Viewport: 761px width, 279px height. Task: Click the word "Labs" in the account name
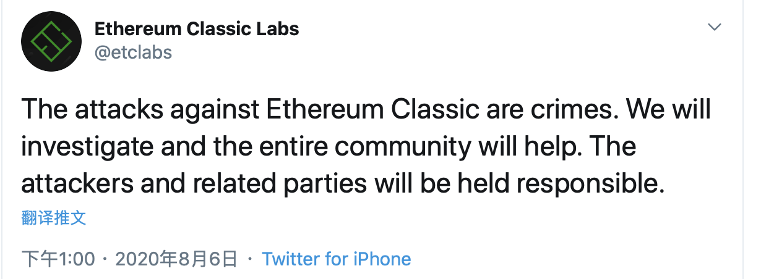pos(278,28)
